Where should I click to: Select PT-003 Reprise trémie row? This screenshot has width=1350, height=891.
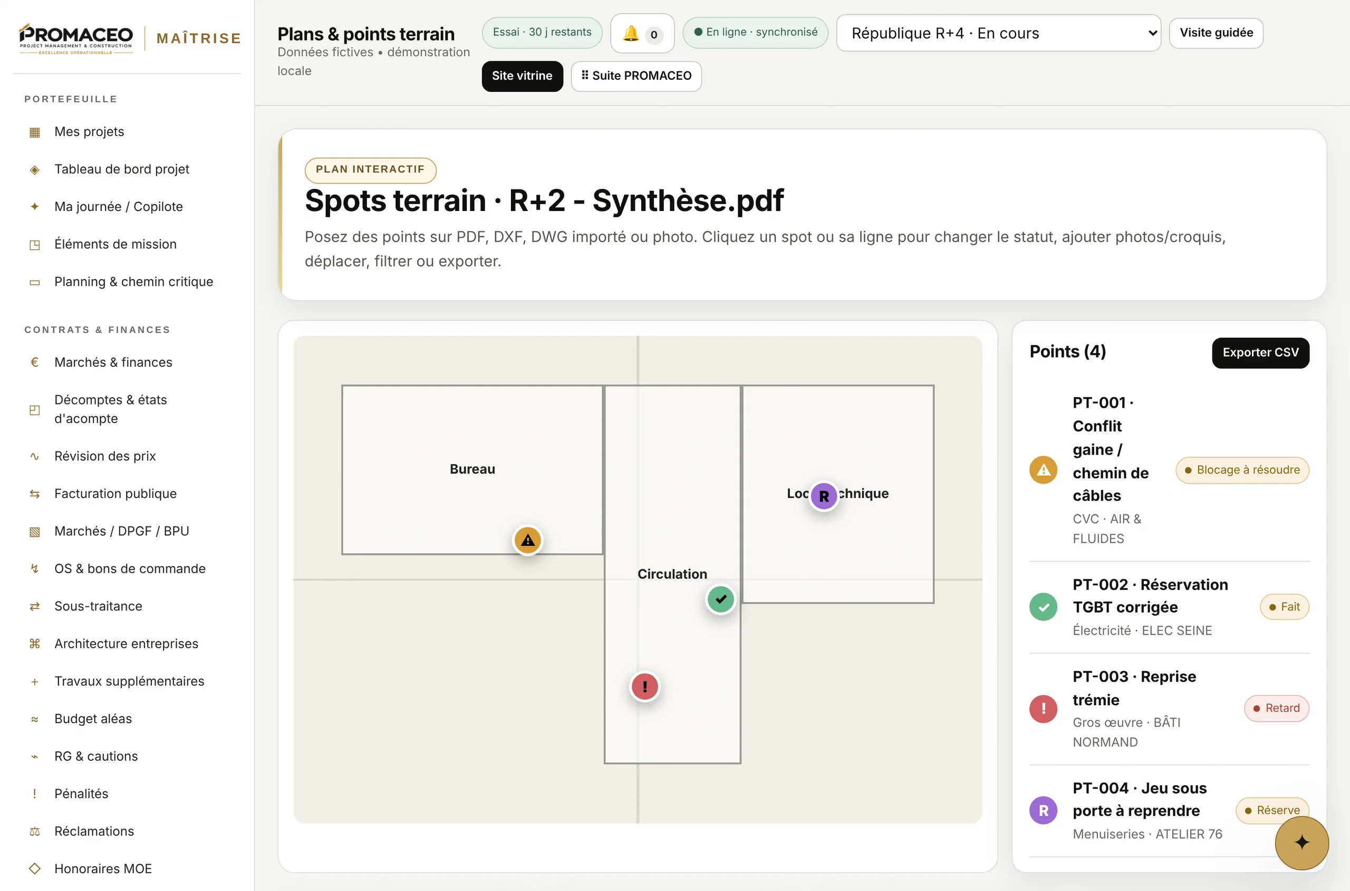1169,708
